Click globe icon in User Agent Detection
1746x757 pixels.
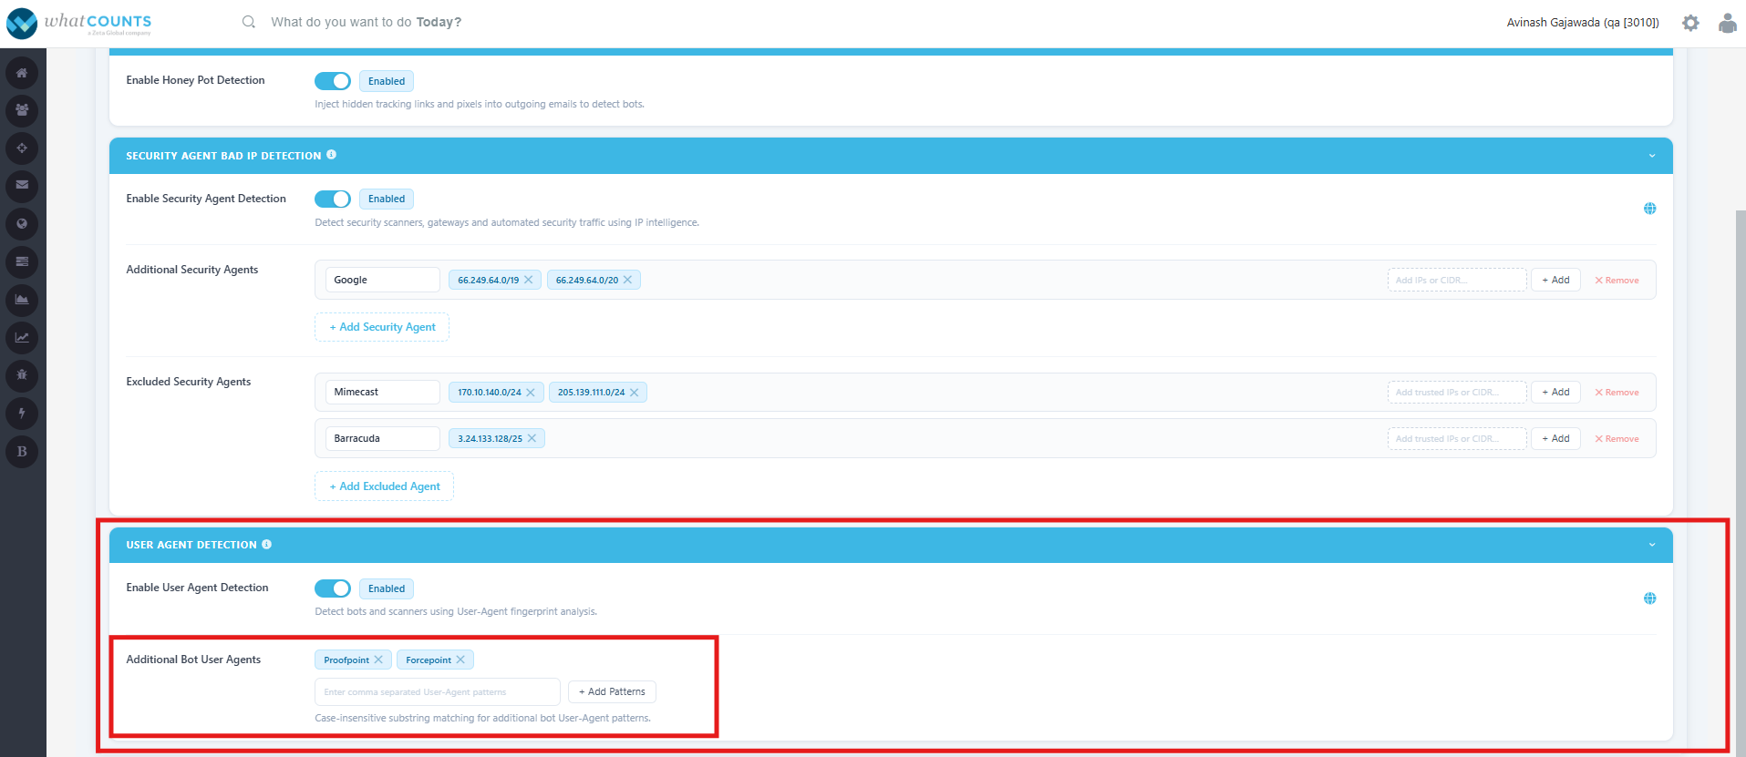point(1649,598)
